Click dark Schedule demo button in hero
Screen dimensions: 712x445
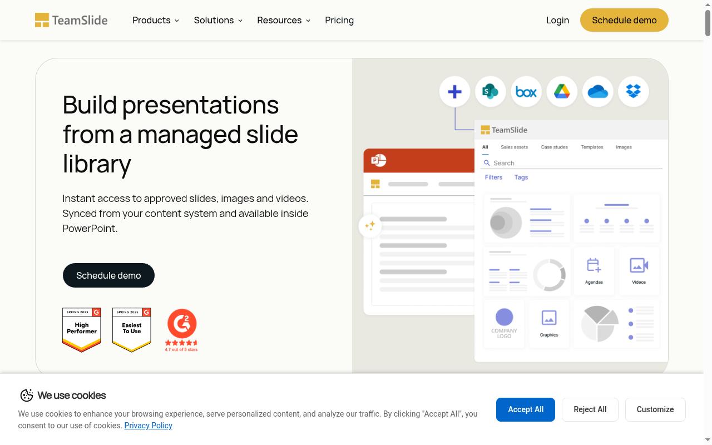(x=108, y=275)
